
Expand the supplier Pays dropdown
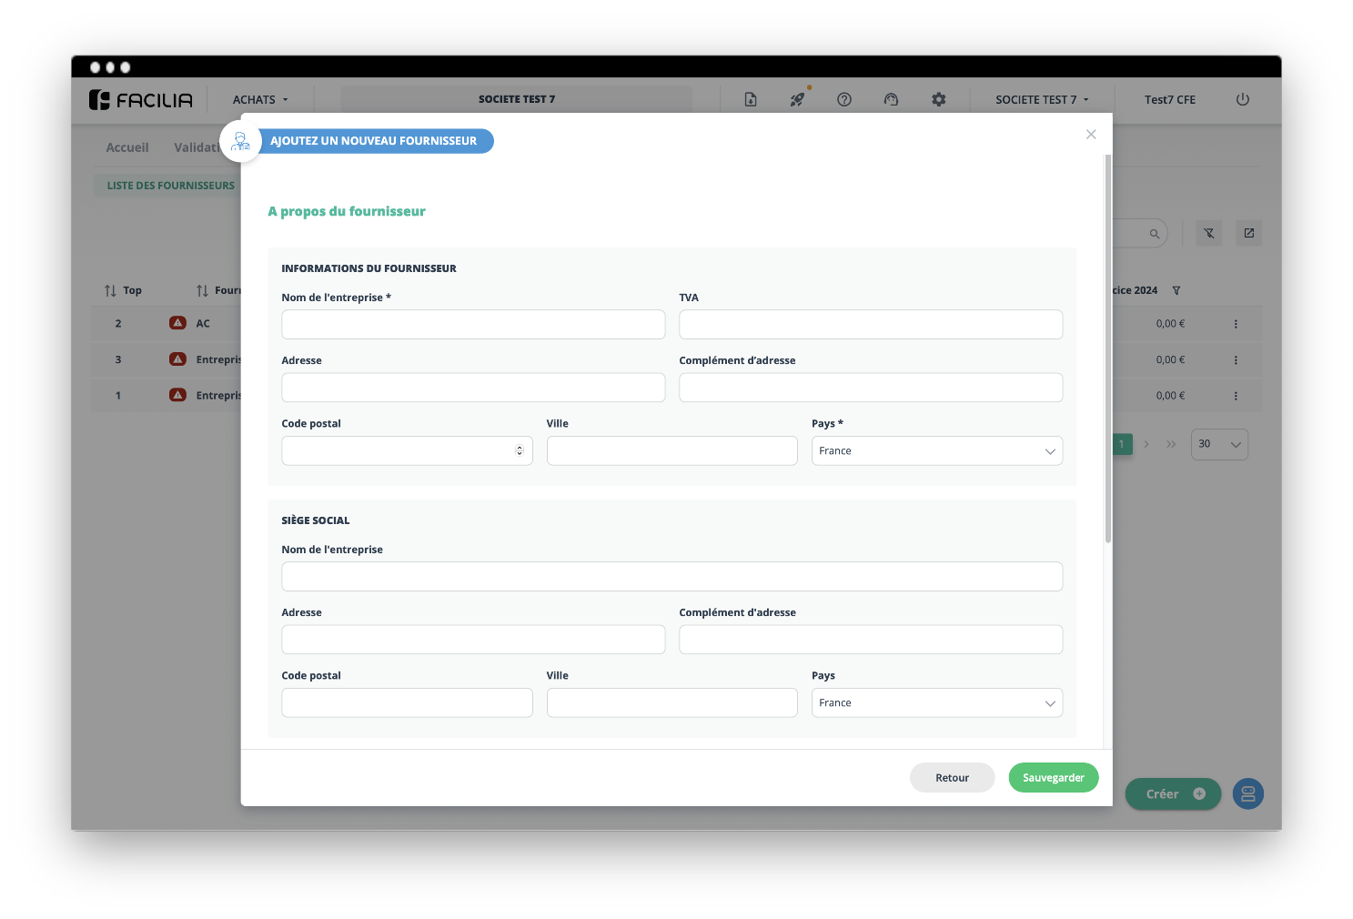point(936,451)
